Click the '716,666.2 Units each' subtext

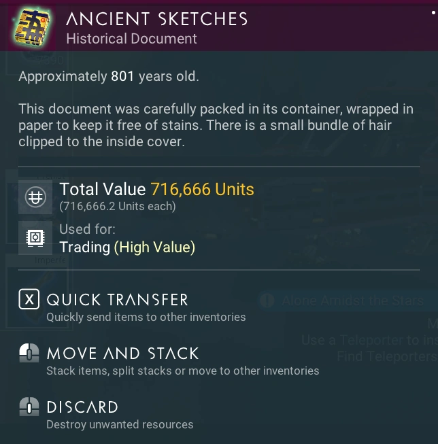tap(117, 205)
